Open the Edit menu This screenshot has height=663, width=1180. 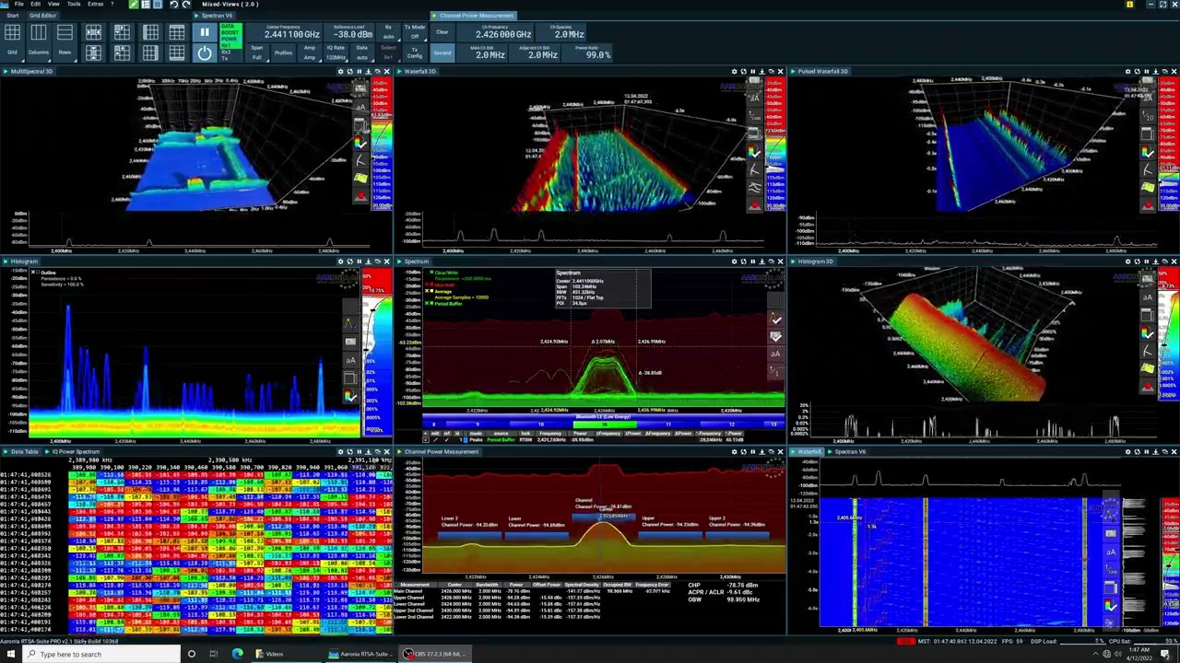pos(35,4)
